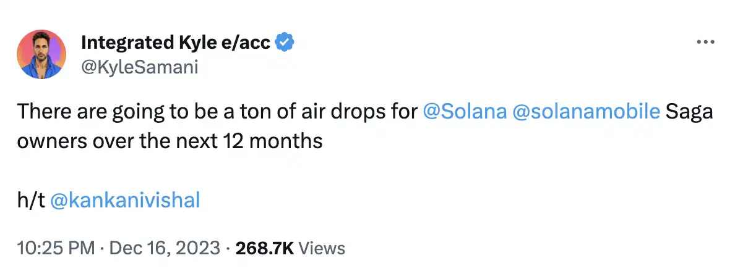
Task: Open the three-dot more options menu
Action: pyautogui.click(x=706, y=42)
